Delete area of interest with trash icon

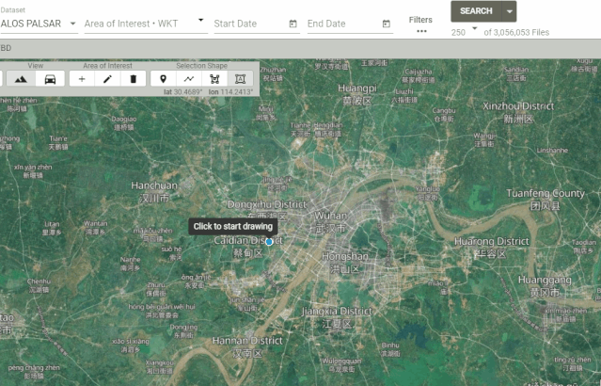click(133, 79)
